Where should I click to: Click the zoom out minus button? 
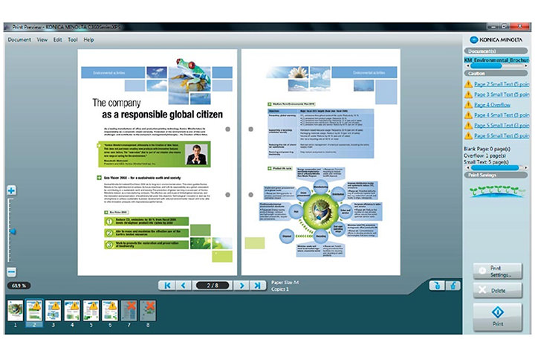click(x=11, y=271)
